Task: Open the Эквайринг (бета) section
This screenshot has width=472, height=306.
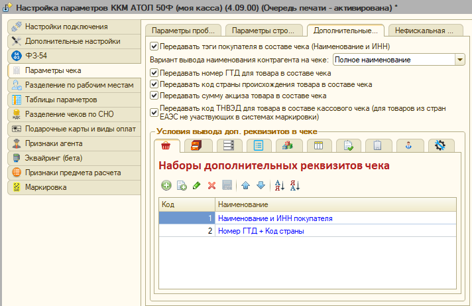Action: tap(74, 158)
